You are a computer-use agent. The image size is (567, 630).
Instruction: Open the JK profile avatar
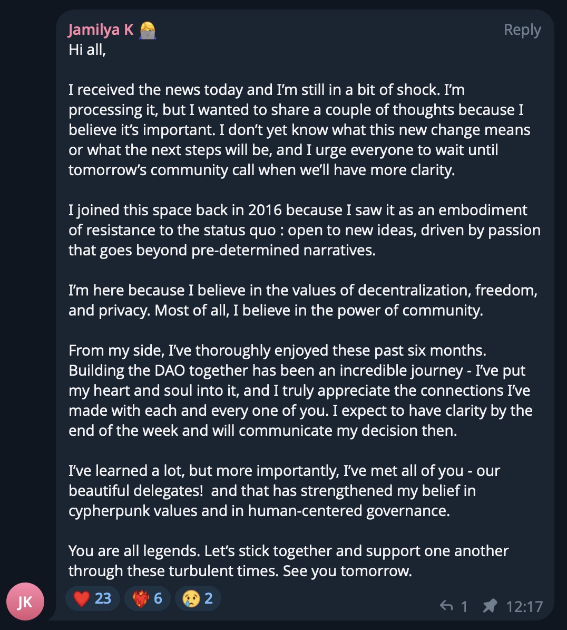(25, 602)
